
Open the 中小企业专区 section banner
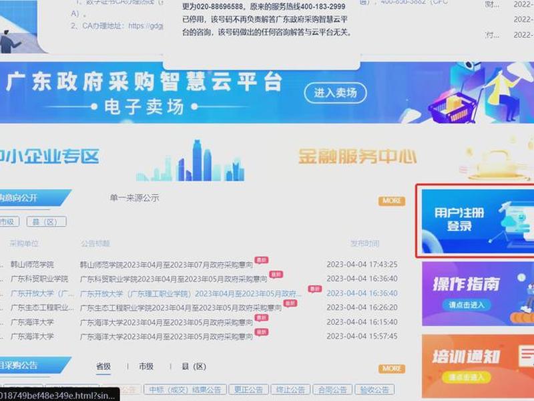49,156
